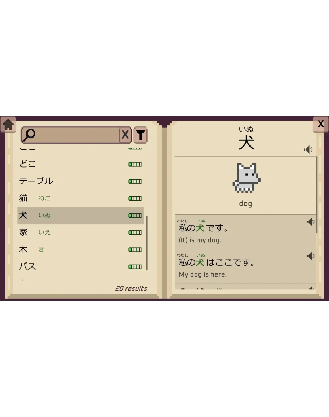Select the テーブル word entry
329x417 pixels.
[81, 181]
